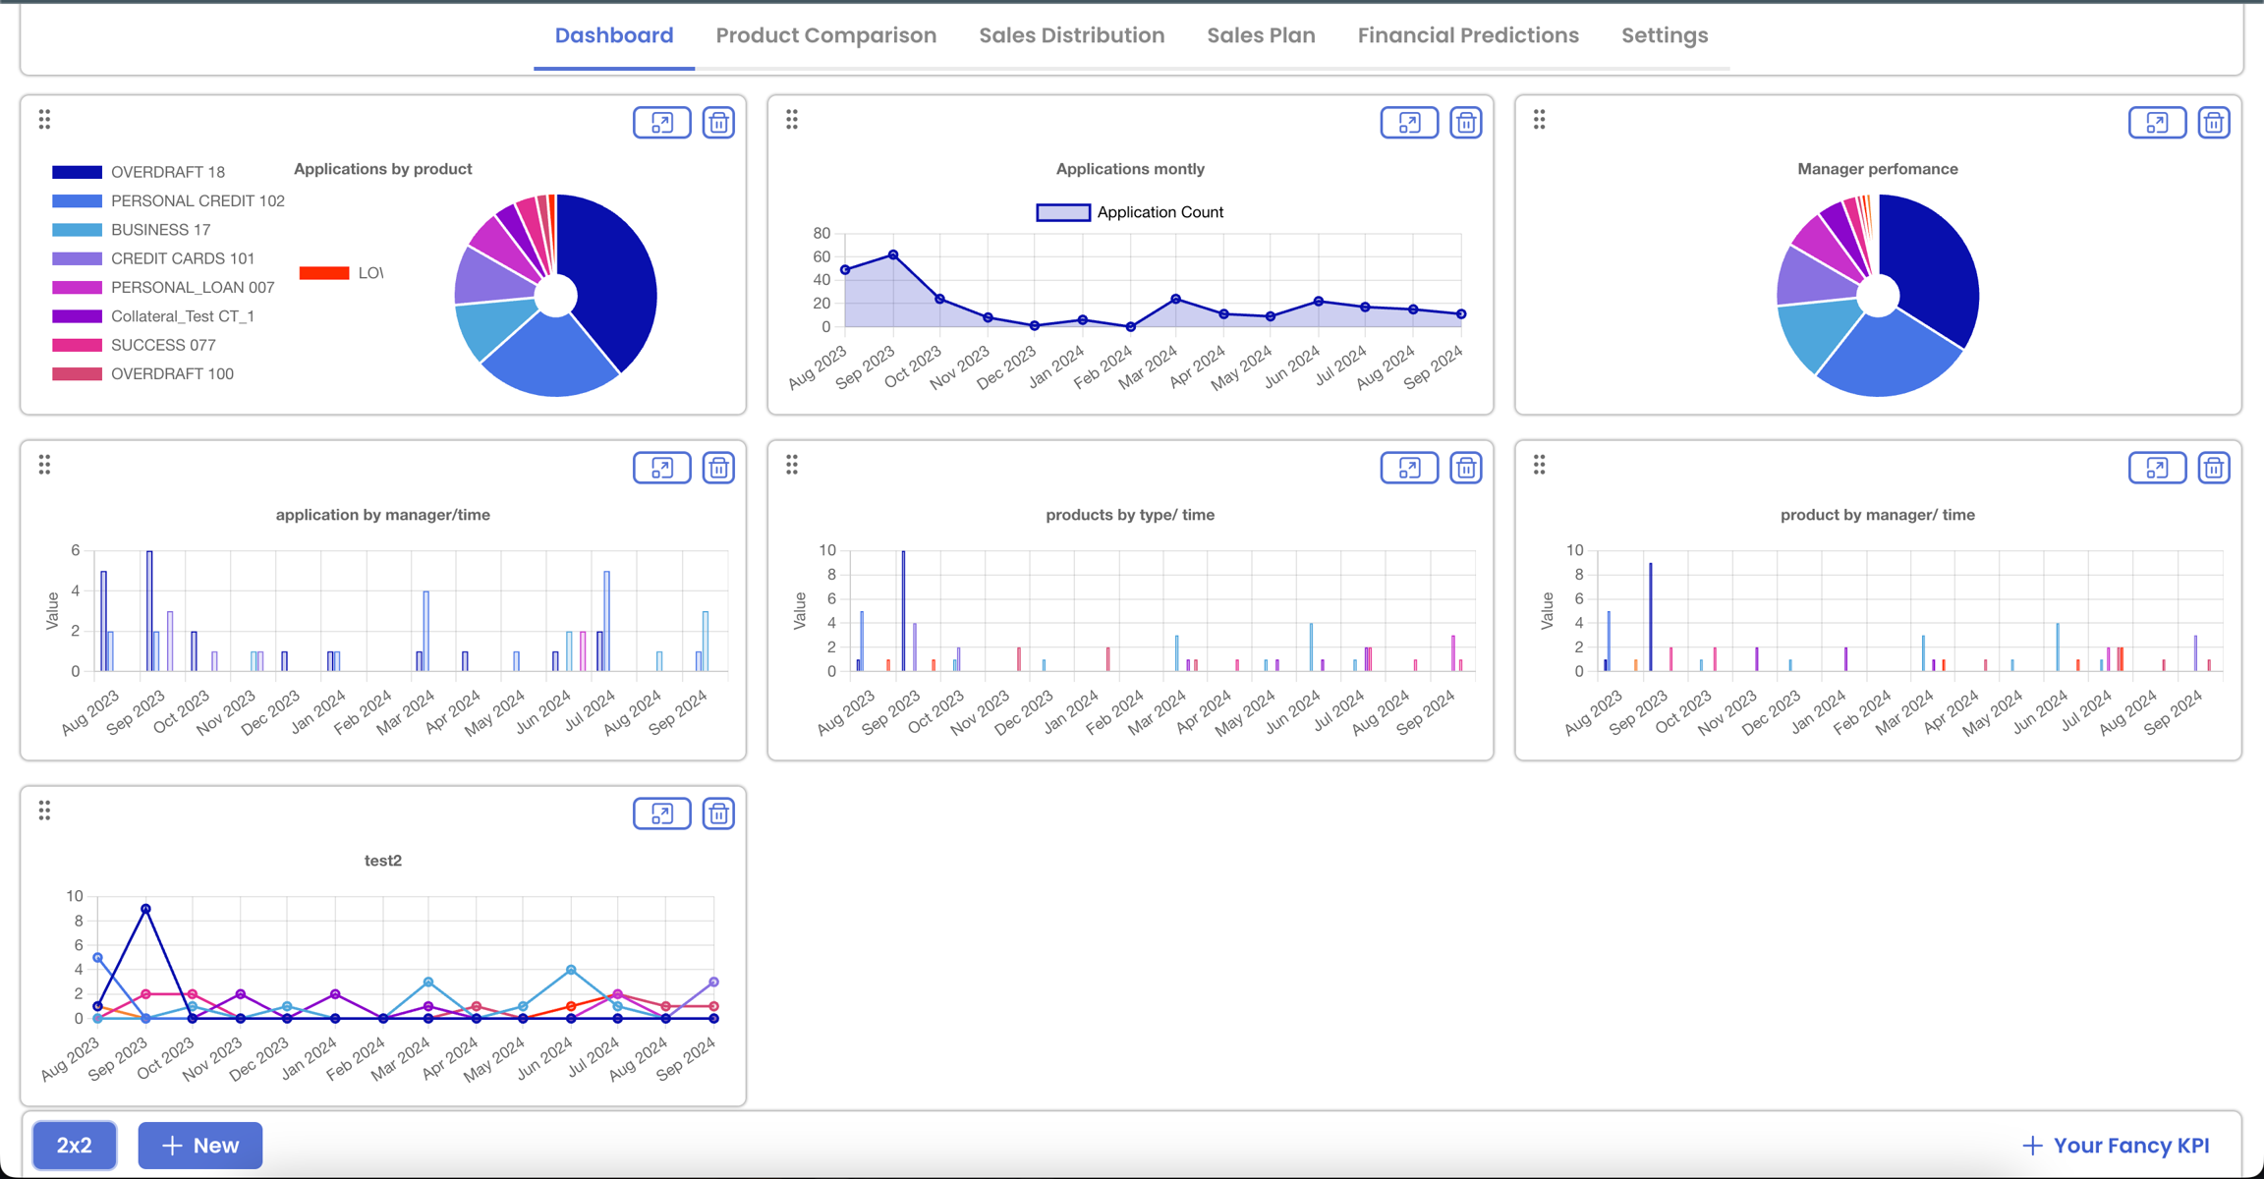Delete the Applications montly widget

(x=1465, y=123)
